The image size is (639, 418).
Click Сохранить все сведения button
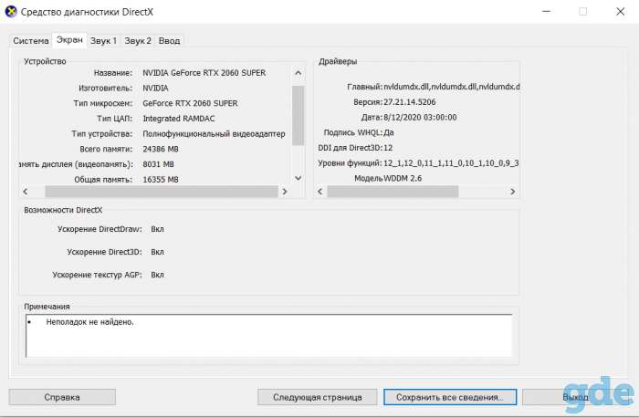[x=450, y=397]
